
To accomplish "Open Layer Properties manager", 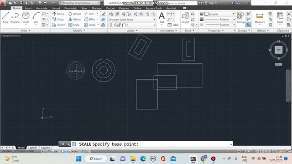I will click(111, 14).
